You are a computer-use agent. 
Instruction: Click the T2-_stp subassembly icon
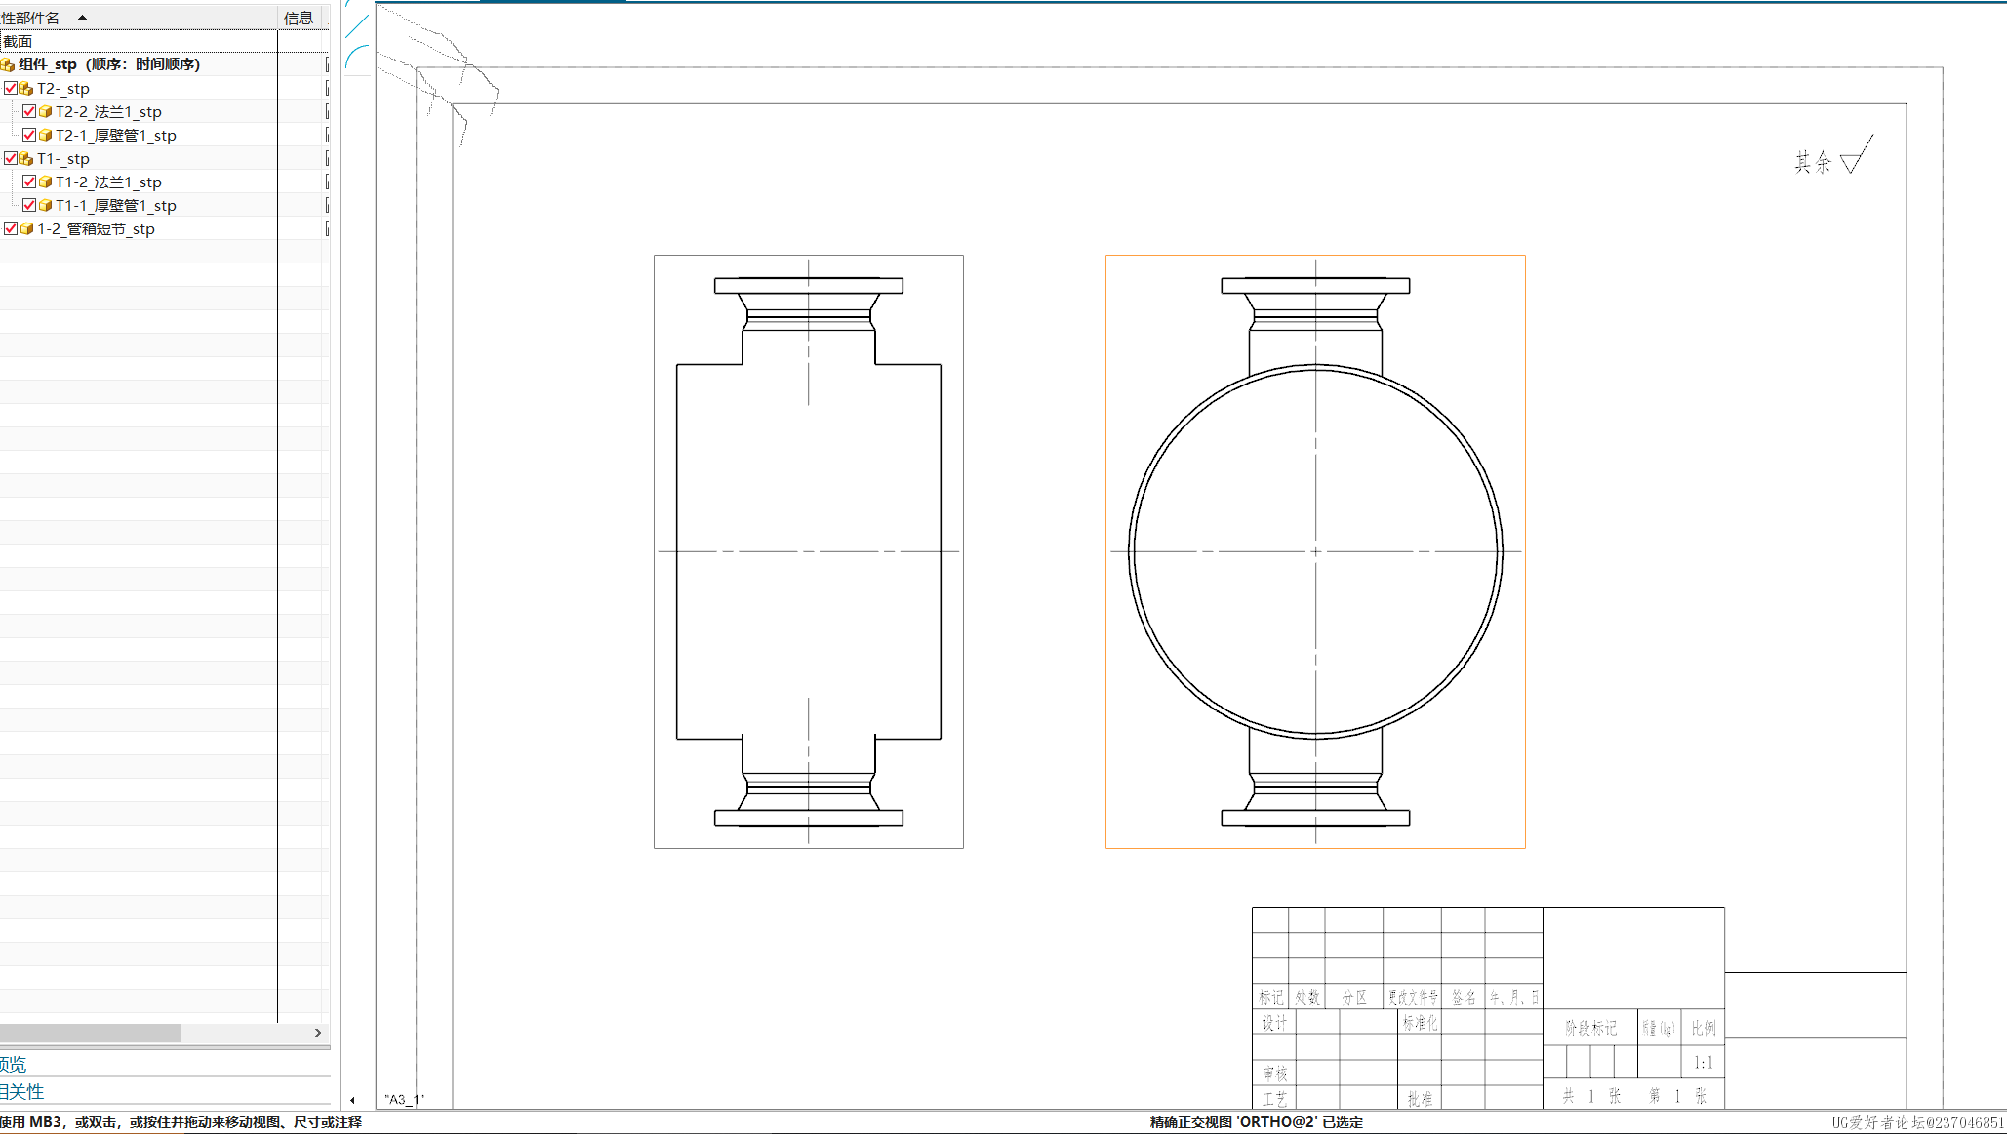pyautogui.click(x=26, y=88)
